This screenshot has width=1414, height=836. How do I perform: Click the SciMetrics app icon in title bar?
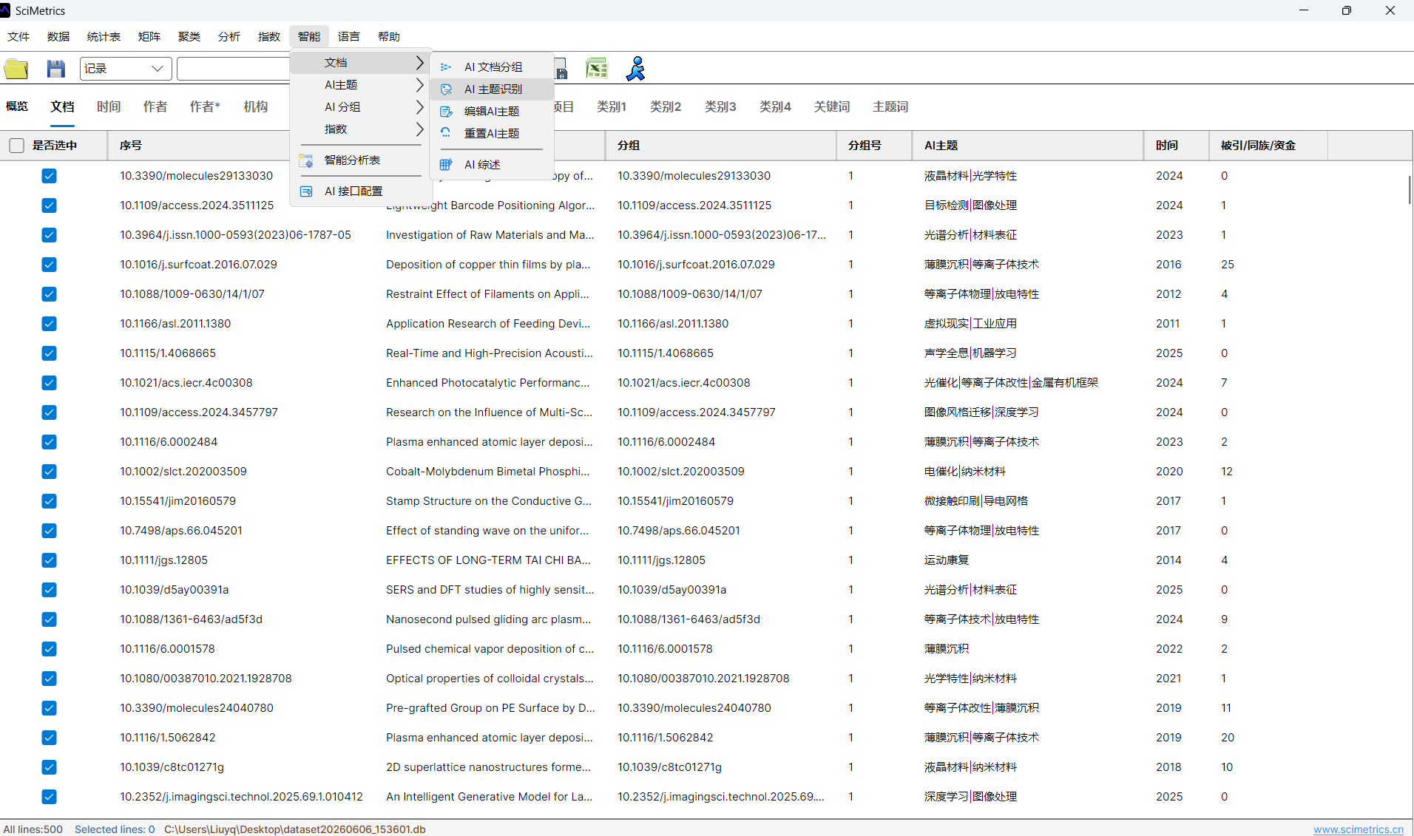pos(6,10)
